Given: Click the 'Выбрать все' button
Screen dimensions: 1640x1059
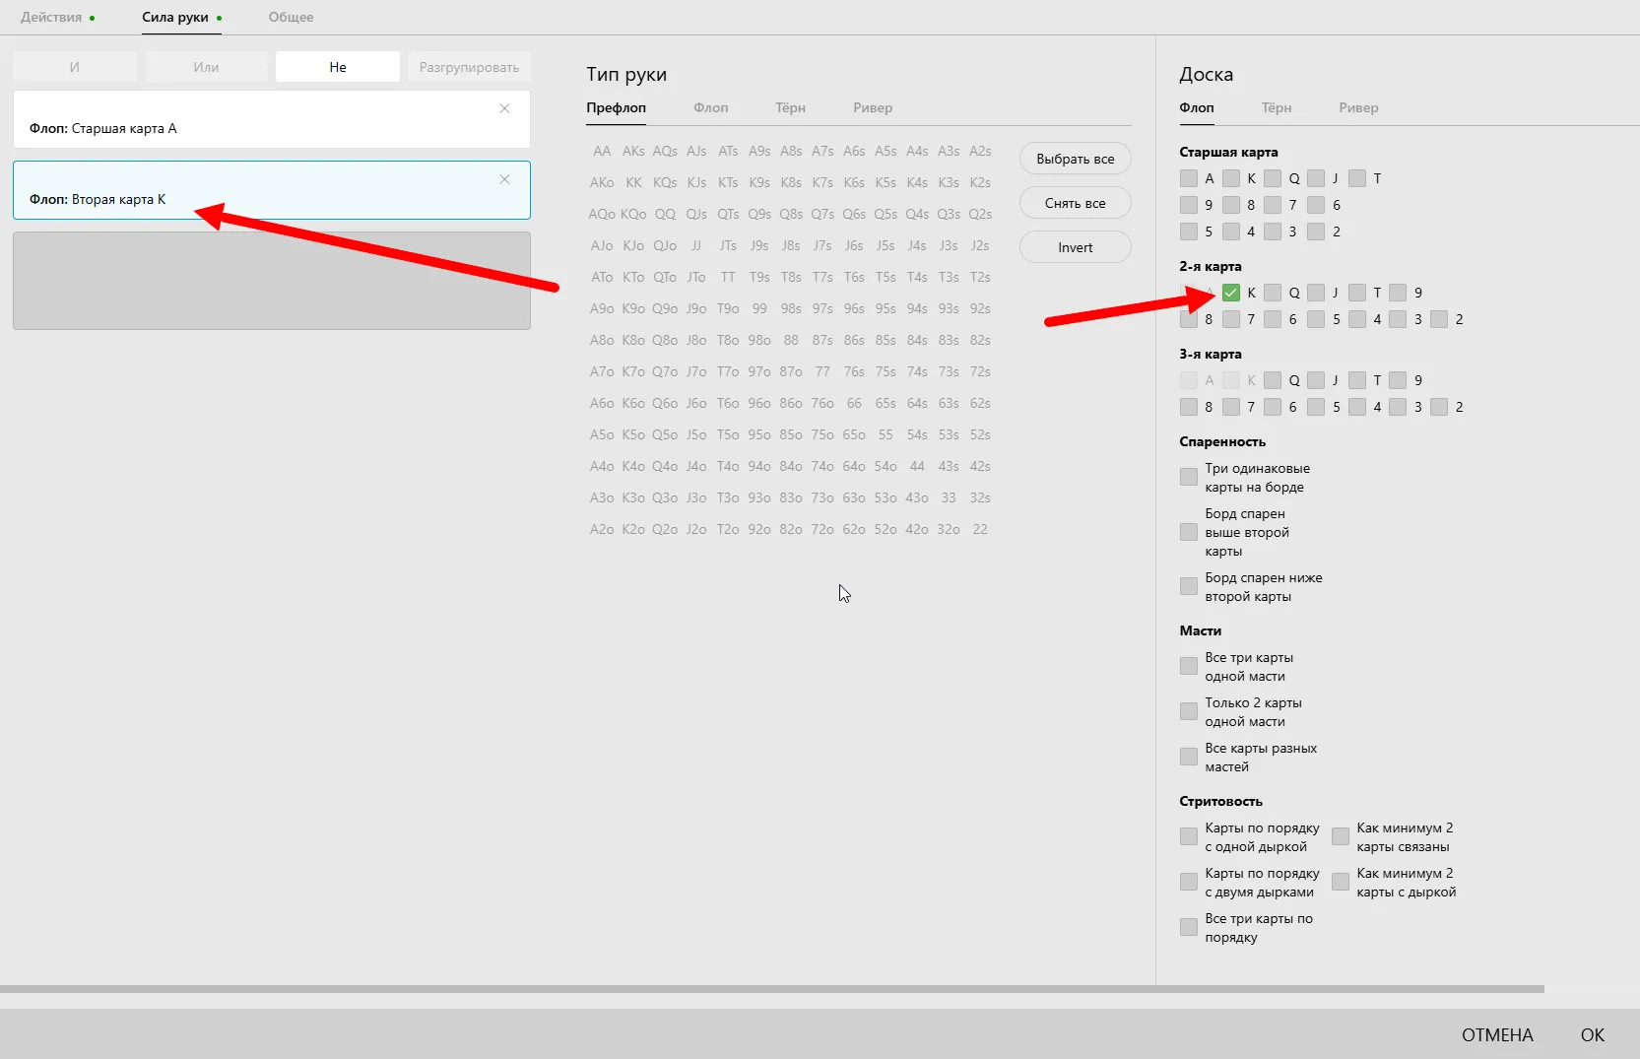Looking at the screenshot, I should tap(1075, 159).
